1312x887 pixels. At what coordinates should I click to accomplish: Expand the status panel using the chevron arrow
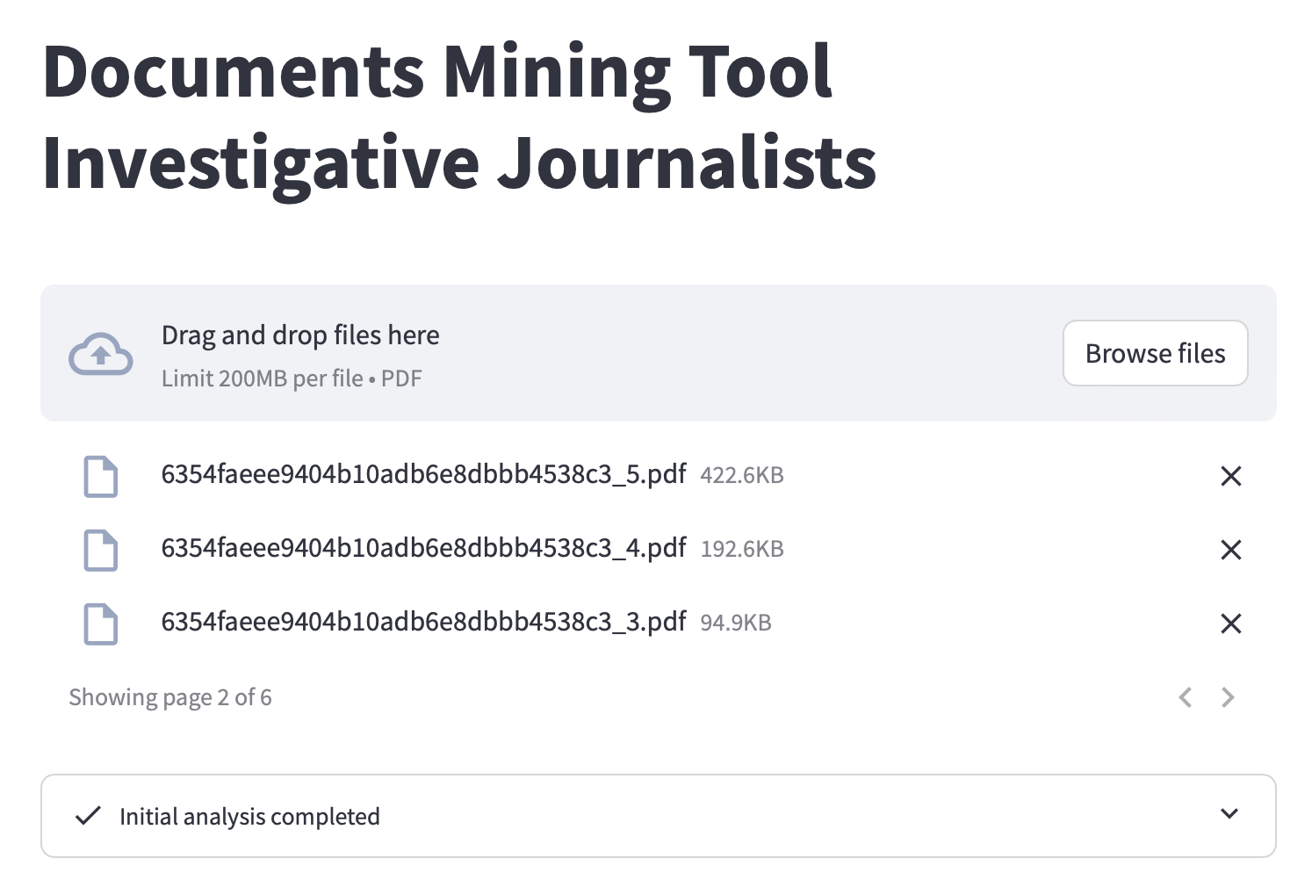[x=1229, y=814]
